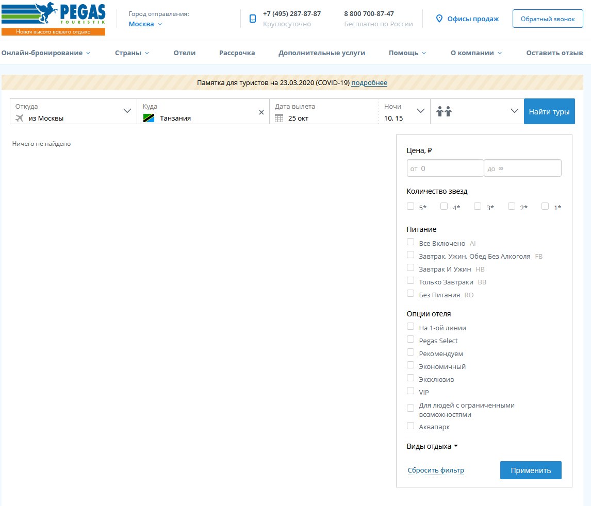
Task: Open Дополнительные услуги menu item
Action: pyautogui.click(x=321, y=53)
